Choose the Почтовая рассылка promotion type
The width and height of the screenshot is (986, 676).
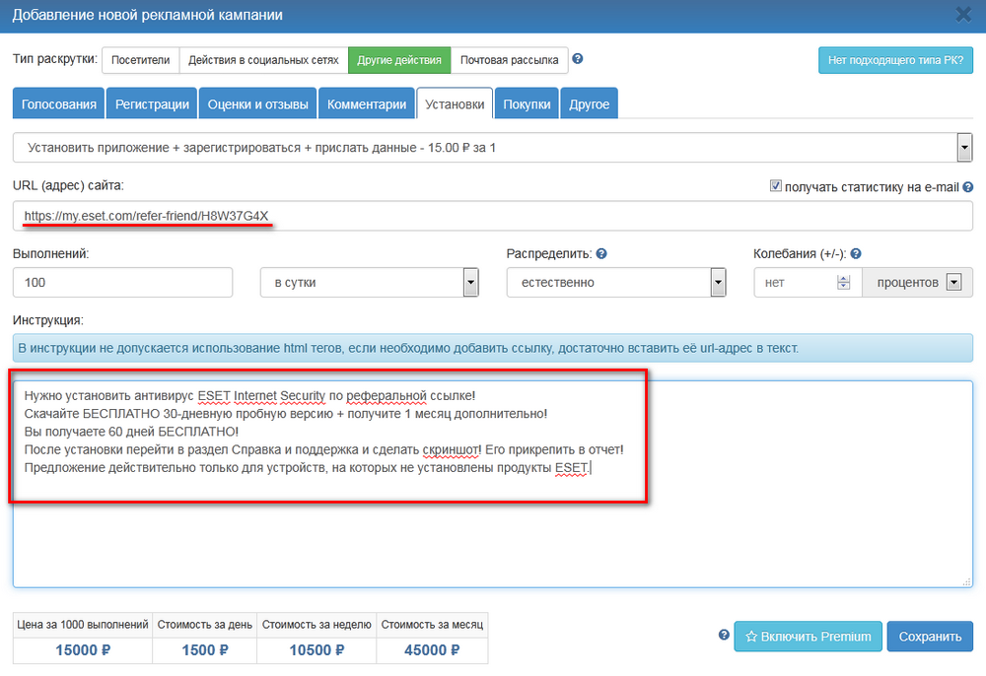pyautogui.click(x=509, y=60)
